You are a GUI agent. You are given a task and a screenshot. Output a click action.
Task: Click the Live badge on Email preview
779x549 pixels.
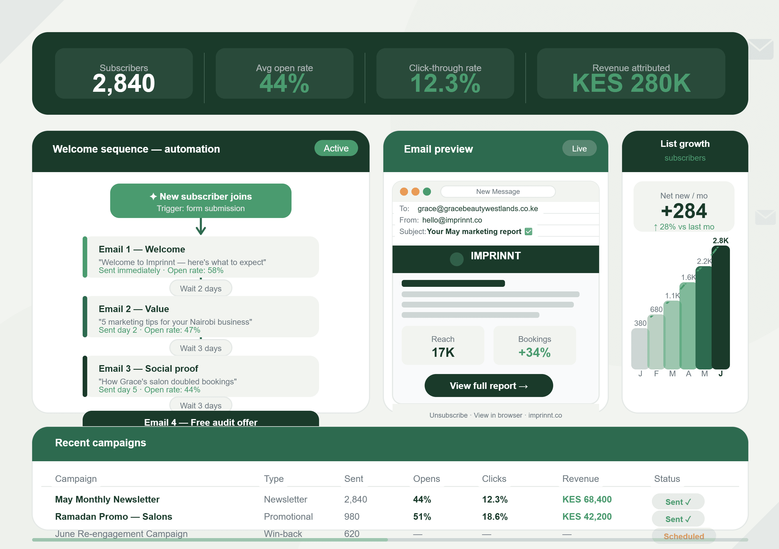579,149
